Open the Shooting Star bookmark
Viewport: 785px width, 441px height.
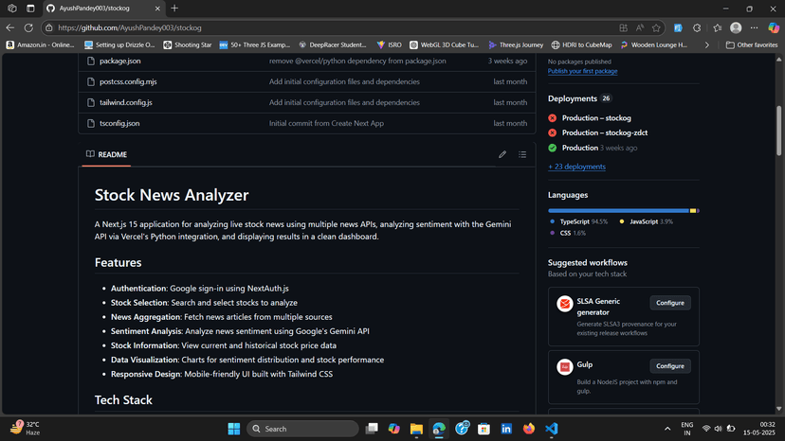coord(187,45)
